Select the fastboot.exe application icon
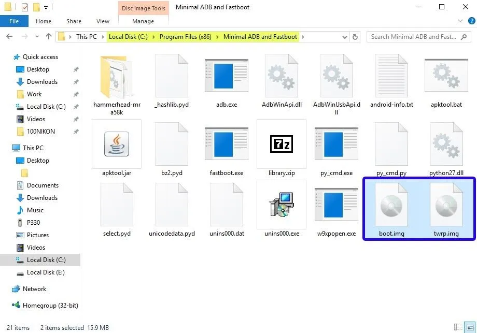 point(227,143)
